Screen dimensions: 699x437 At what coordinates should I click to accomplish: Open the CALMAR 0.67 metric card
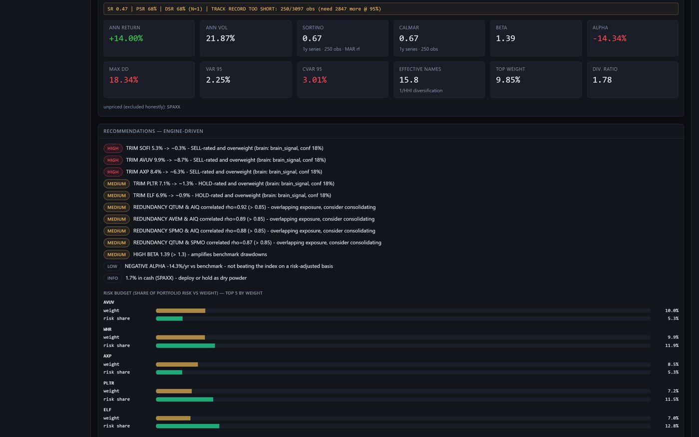439,38
